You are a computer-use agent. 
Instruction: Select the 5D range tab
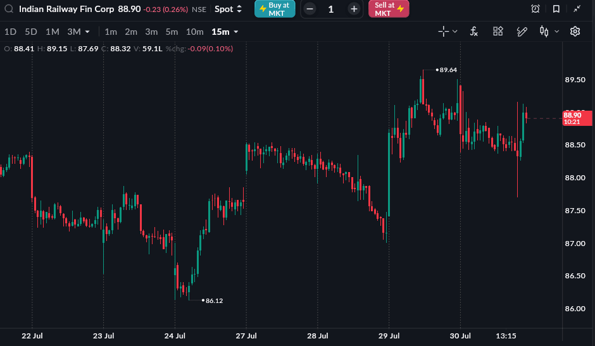tap(31, 32)
